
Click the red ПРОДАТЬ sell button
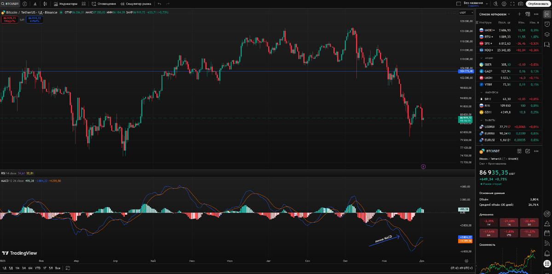(x=10, y=20)
